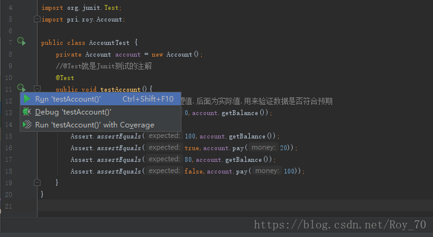Click the 'private' keyword on line 8

coord(68,55)
